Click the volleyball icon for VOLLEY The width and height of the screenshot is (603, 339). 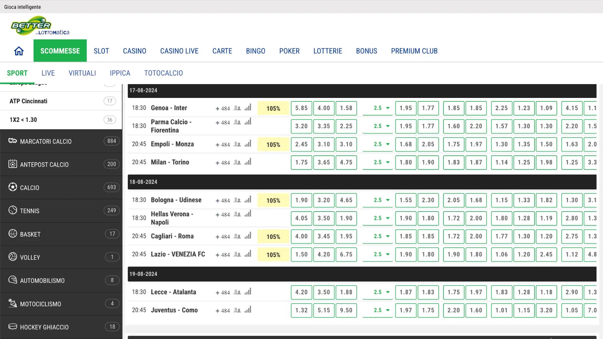click(13, 257)
